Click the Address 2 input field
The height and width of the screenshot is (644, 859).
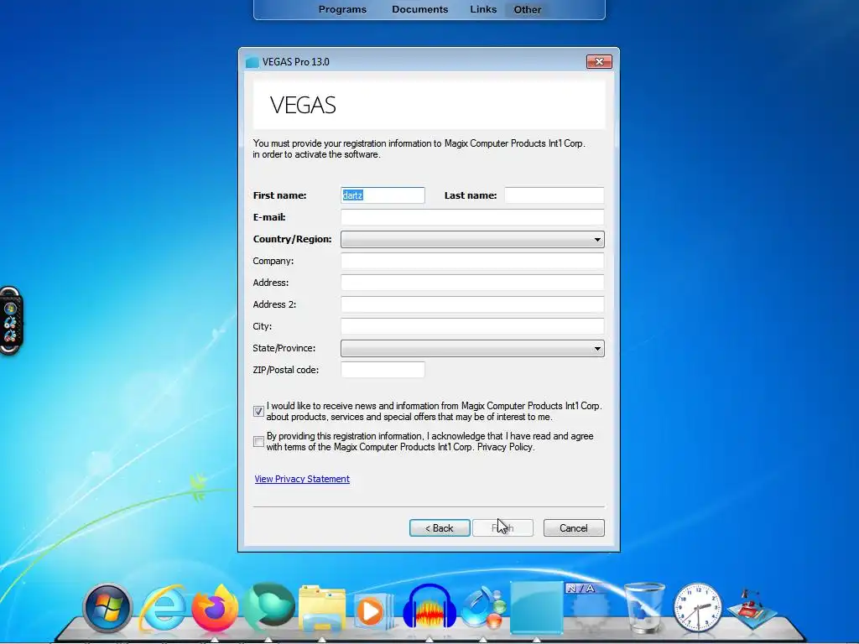click(x=472, y=304)
